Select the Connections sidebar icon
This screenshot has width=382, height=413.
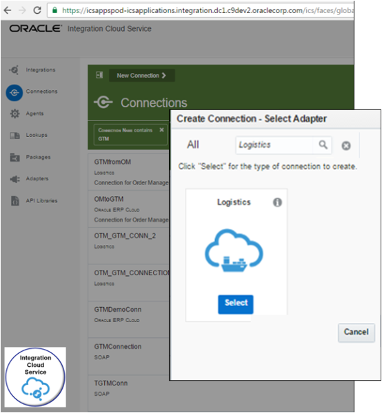click(14, 93)
